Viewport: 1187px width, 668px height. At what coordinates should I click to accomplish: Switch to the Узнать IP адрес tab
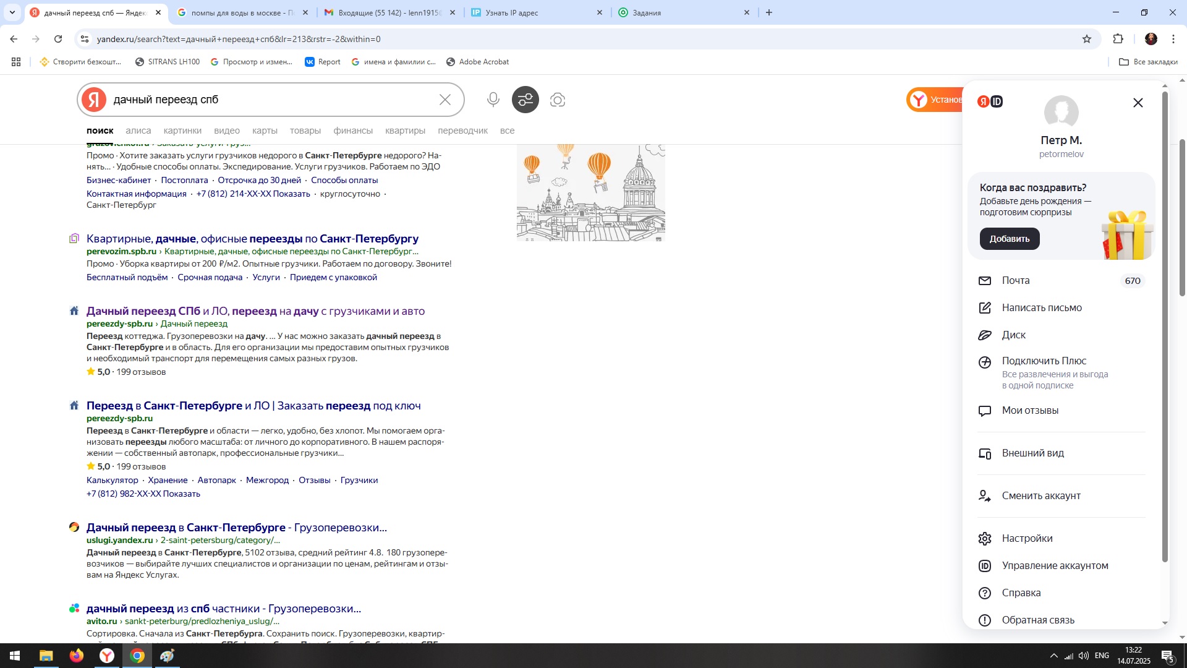537,12
